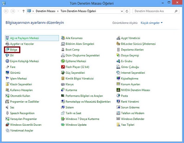184x143 pixels.
Task: Click the Telefon ve Modem icon
Action: point(118,113)
